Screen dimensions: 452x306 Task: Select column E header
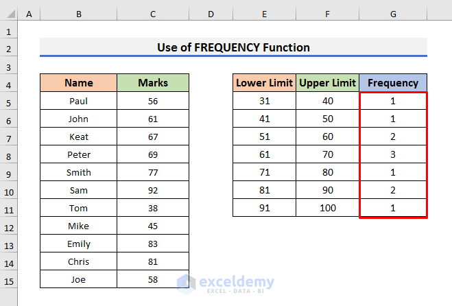(264, 14)
